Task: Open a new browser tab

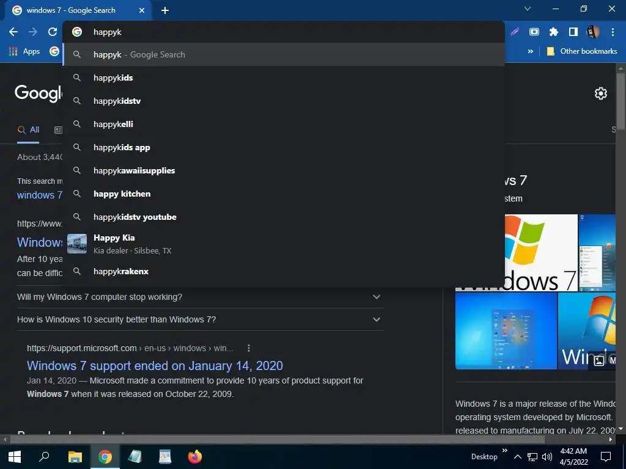Action: [x=165, y=10]
